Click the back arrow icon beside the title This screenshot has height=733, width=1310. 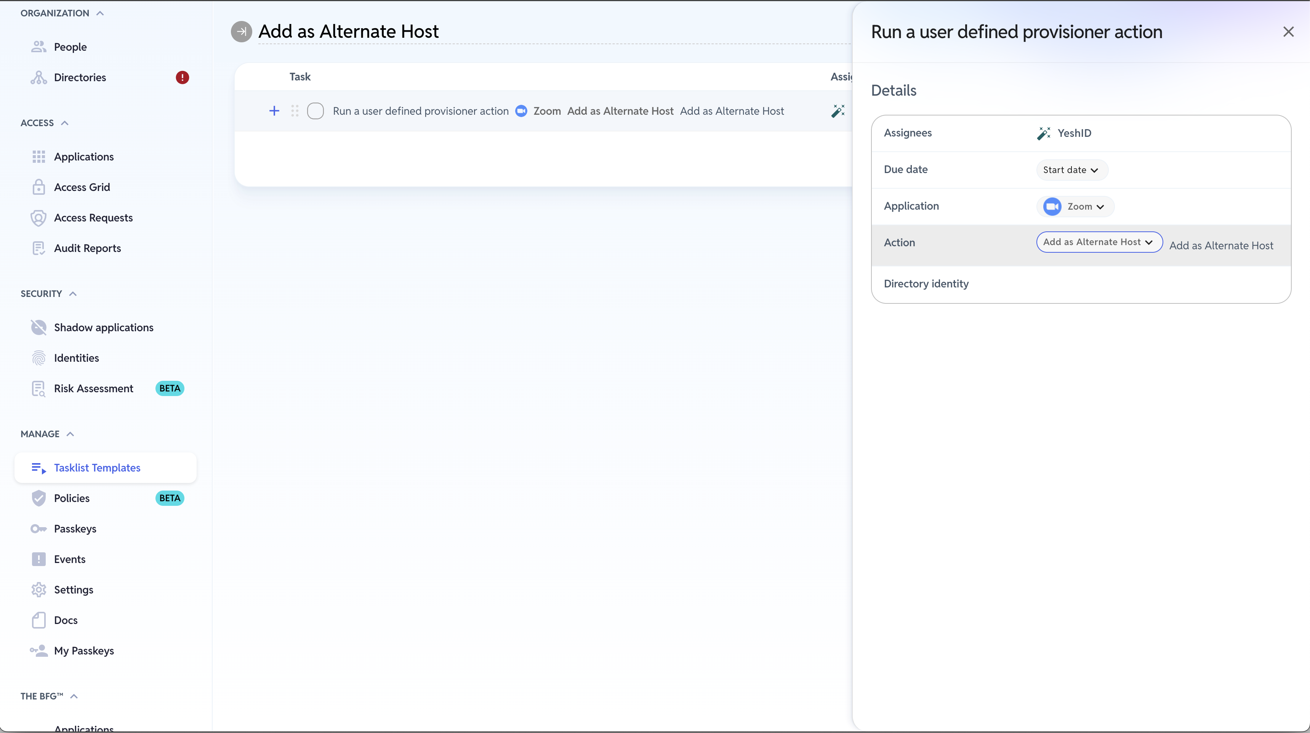click(x=241, y=32)
